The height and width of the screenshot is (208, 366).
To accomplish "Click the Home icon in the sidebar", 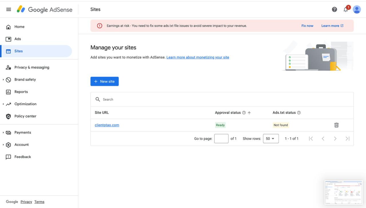I will (8, 27).
